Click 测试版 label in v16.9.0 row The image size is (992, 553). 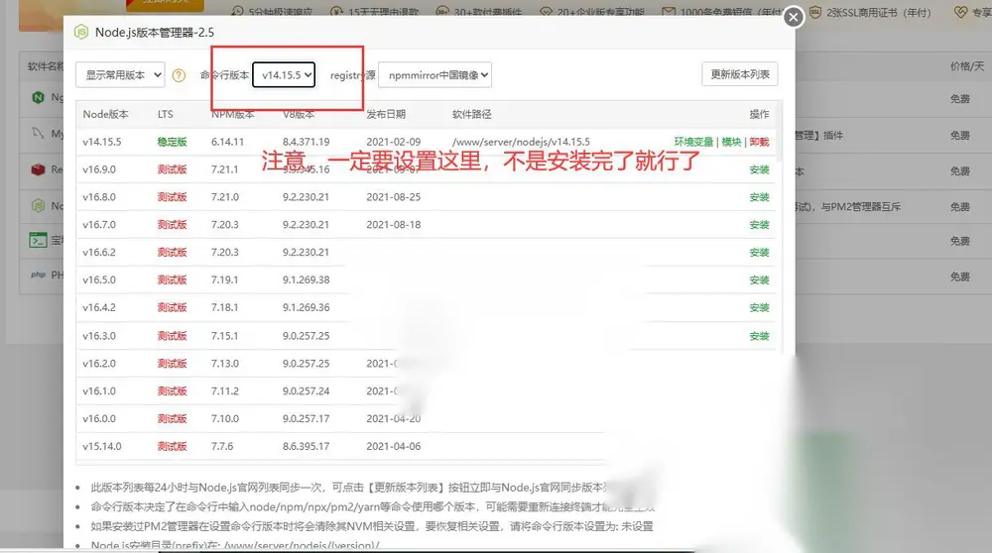point(172,169)
